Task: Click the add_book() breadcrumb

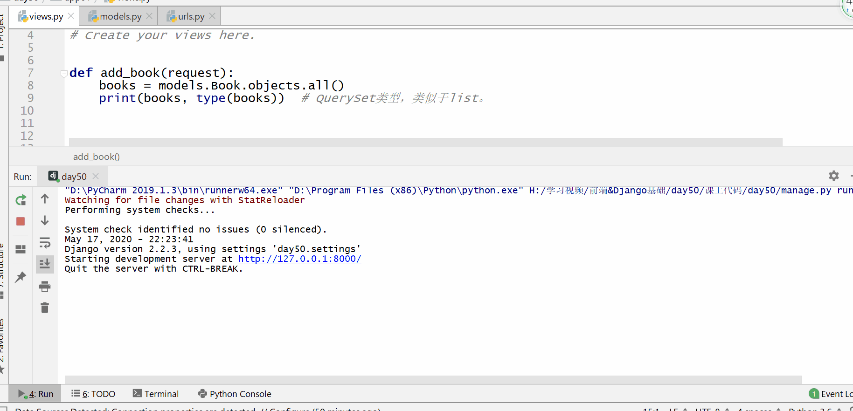Action: point(97,157)
